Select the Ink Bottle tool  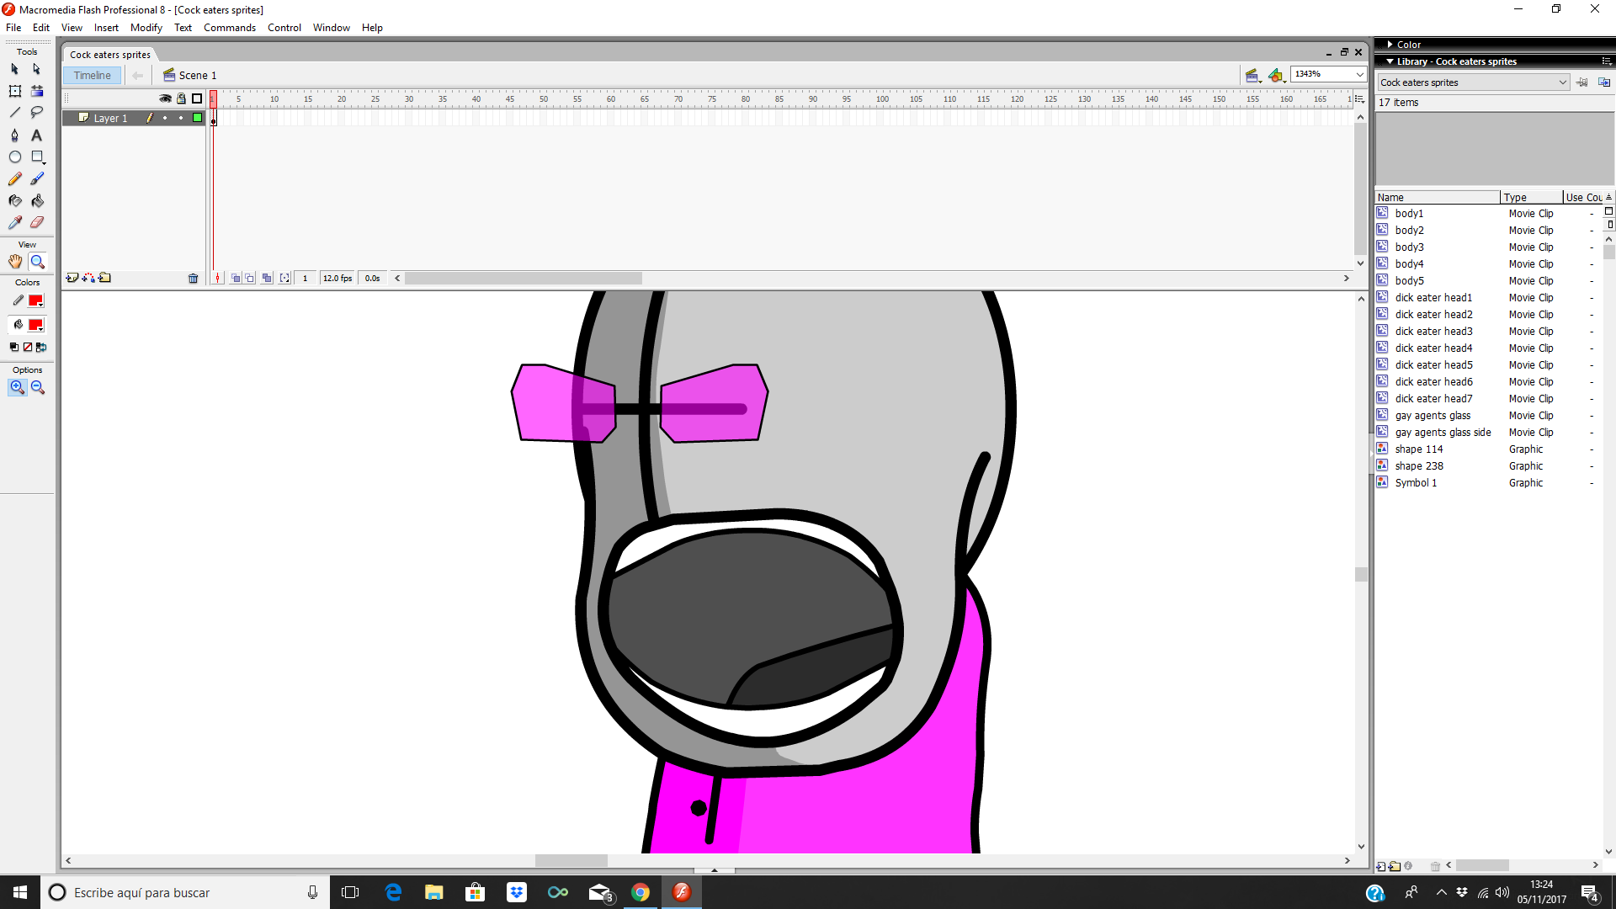pyautogui.click(x=14, y=200)
